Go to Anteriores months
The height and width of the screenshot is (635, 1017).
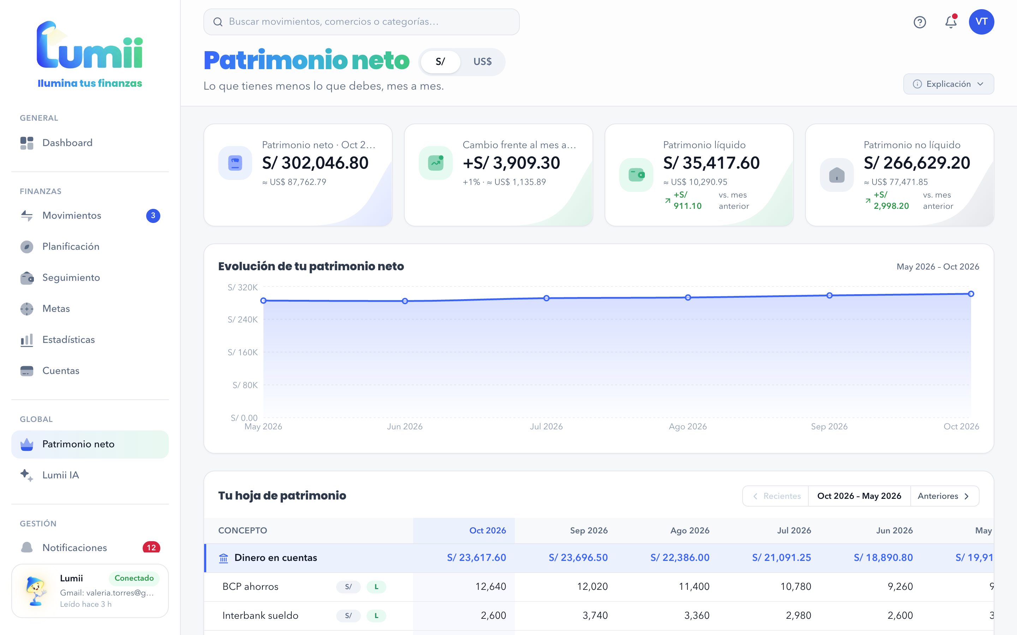(944, 496)
